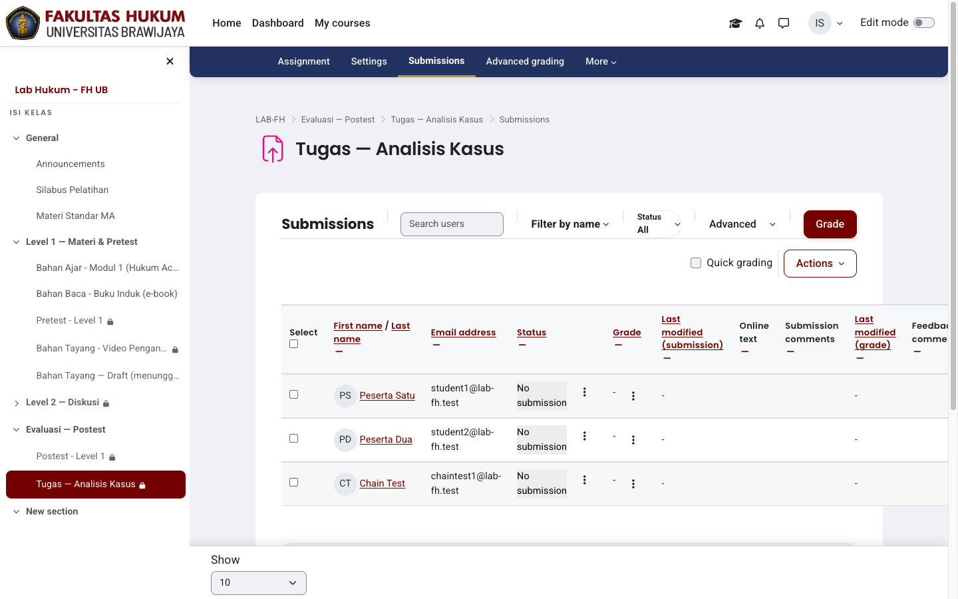The width and height of the screenshot is (958, 599).
Task: Open the Show 10 per page select
Action: [x=259, y=583]
